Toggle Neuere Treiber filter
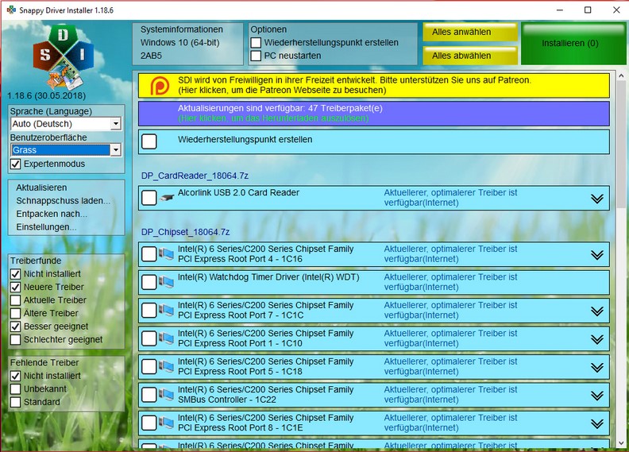This screenshot has height=452, width=629. pos(15,287)
